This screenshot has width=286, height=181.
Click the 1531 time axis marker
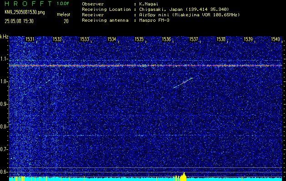[30, 39]
